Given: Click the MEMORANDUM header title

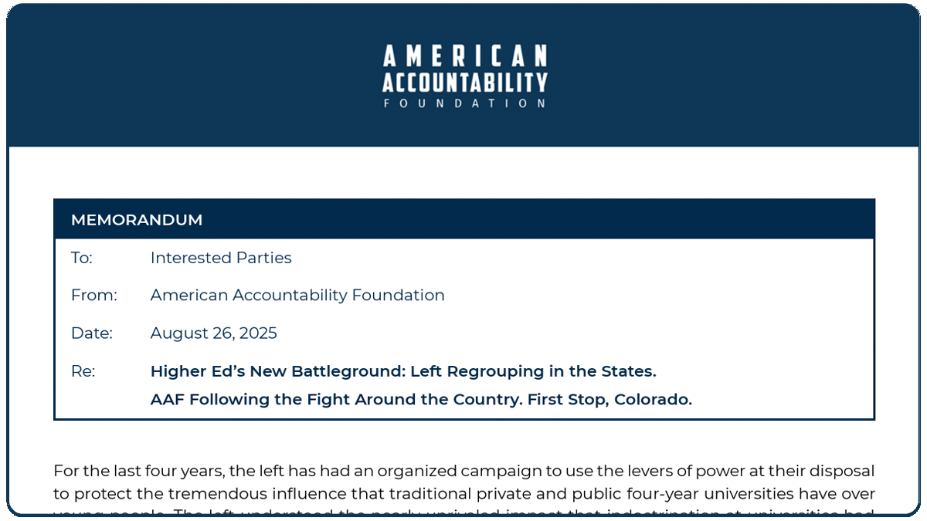Looking at the screenshot, I should [137, 220].
